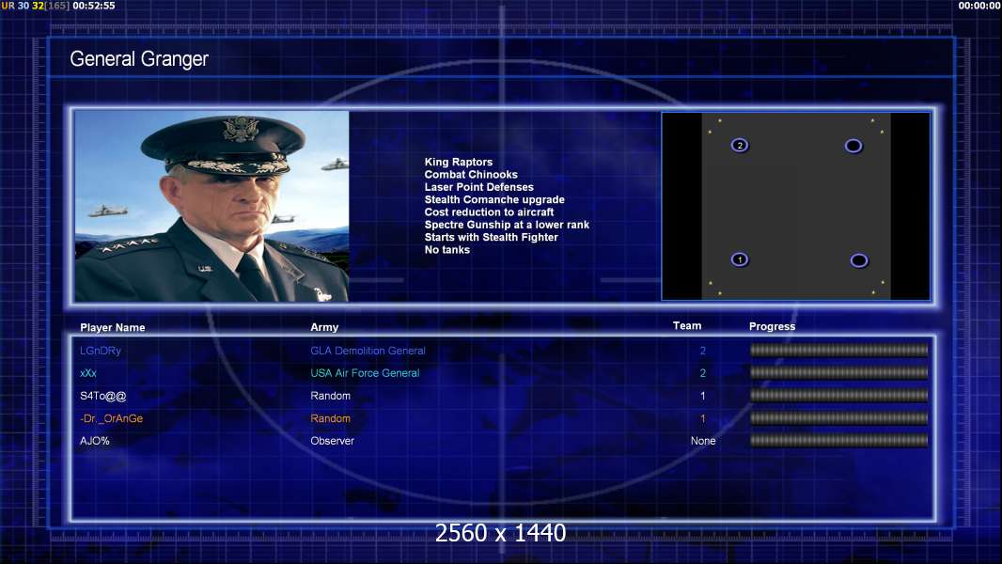The height and width of the screenshot is (564, 1002).
Task: Click the 00:52:55 timer at top left
Action: (94, 6)
